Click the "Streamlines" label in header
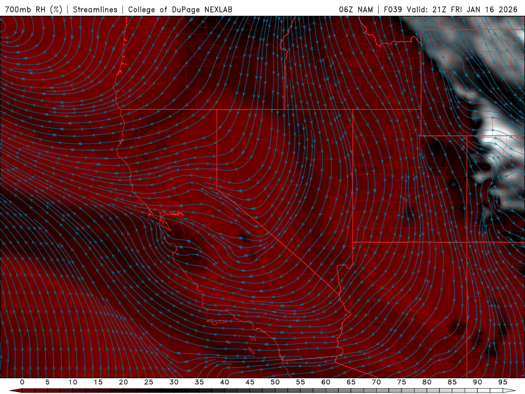The width and height of the screenshot is (525, 394). [95, 9]
